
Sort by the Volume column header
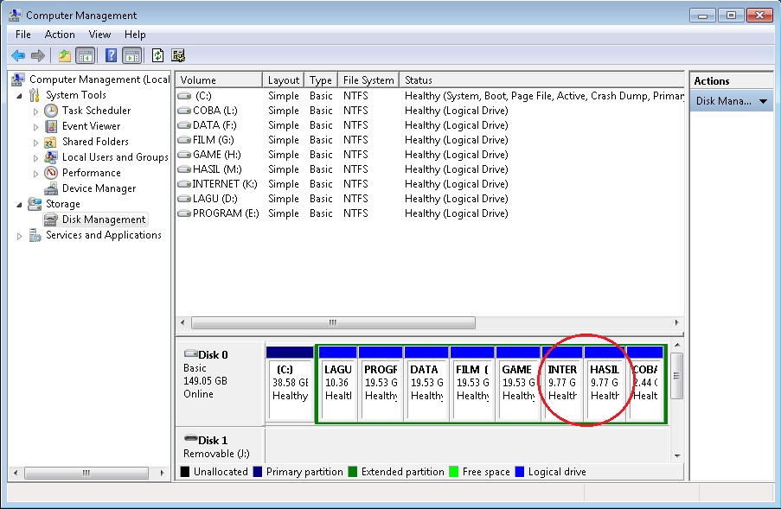pos(219,80)
